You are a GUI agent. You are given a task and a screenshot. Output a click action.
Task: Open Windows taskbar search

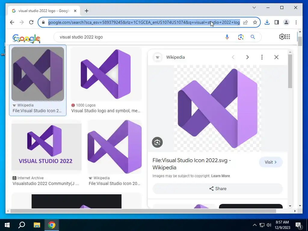pos(22,225)
